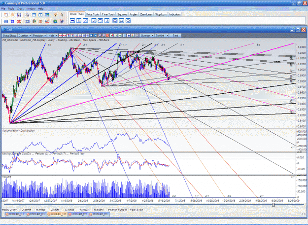Click the line chart style icon in chart toolbar
This screenshot has height=225, width=308.
point(120,36)
